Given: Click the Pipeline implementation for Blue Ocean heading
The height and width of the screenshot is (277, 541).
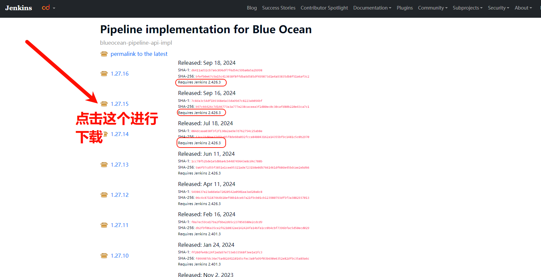Looking at the screenshot, I should pyautogui.click(x=206, y=29).
